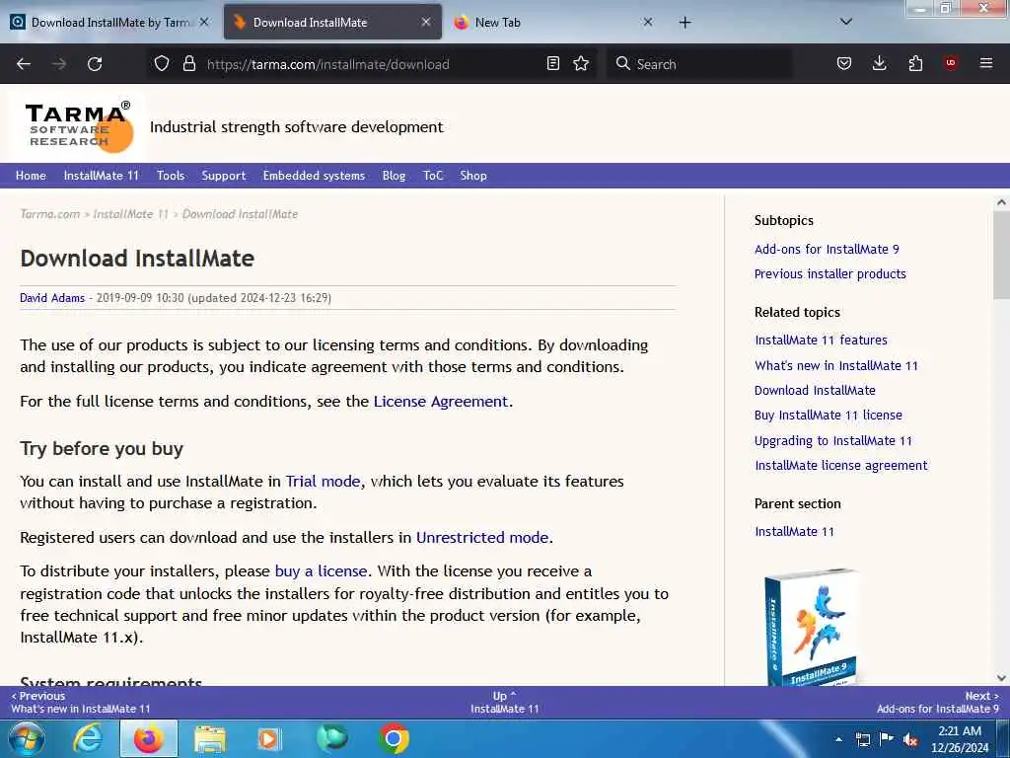Screen dimensions: 1010x758
Task: Click the address bar URL field
Action: (x=372, y=64)
